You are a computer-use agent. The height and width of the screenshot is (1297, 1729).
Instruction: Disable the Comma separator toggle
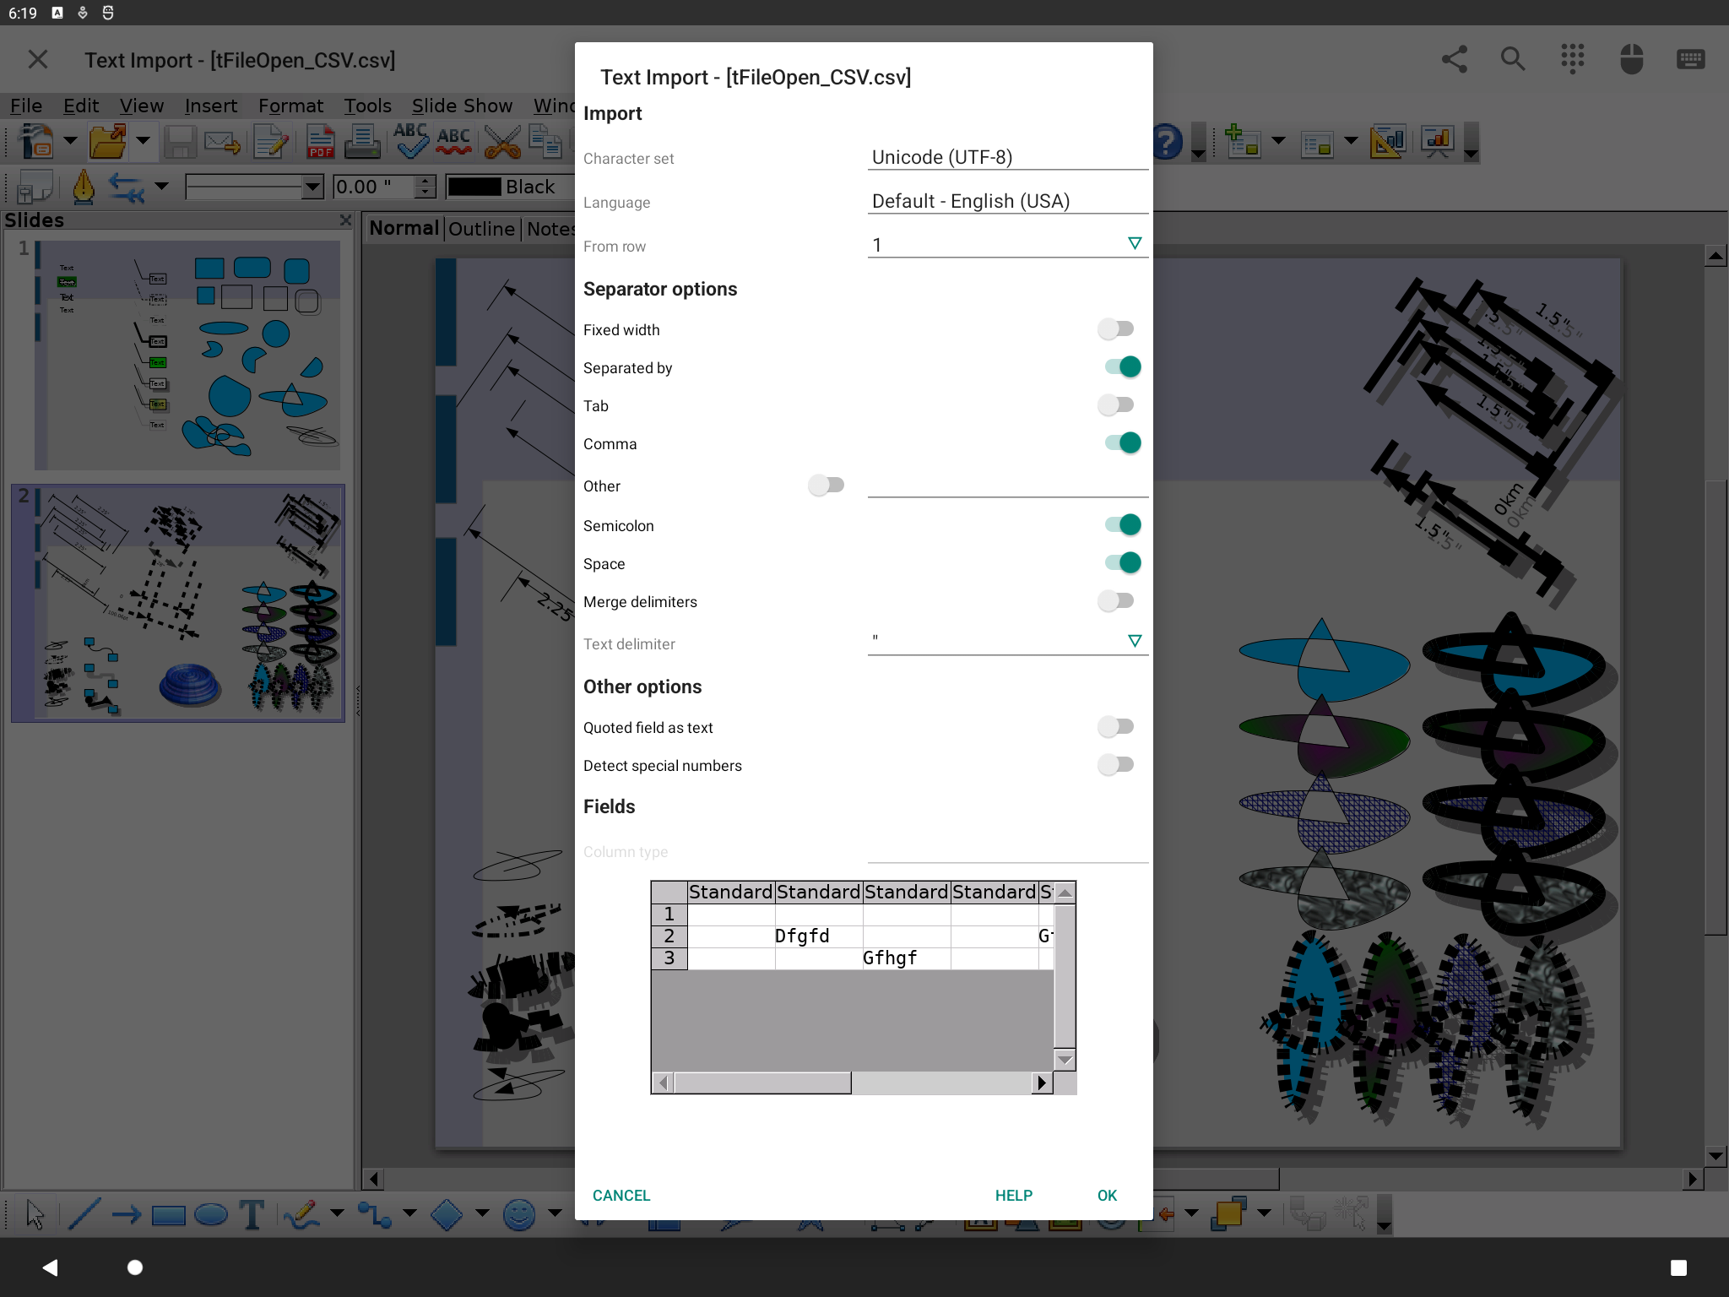(x=1123, y=443)
